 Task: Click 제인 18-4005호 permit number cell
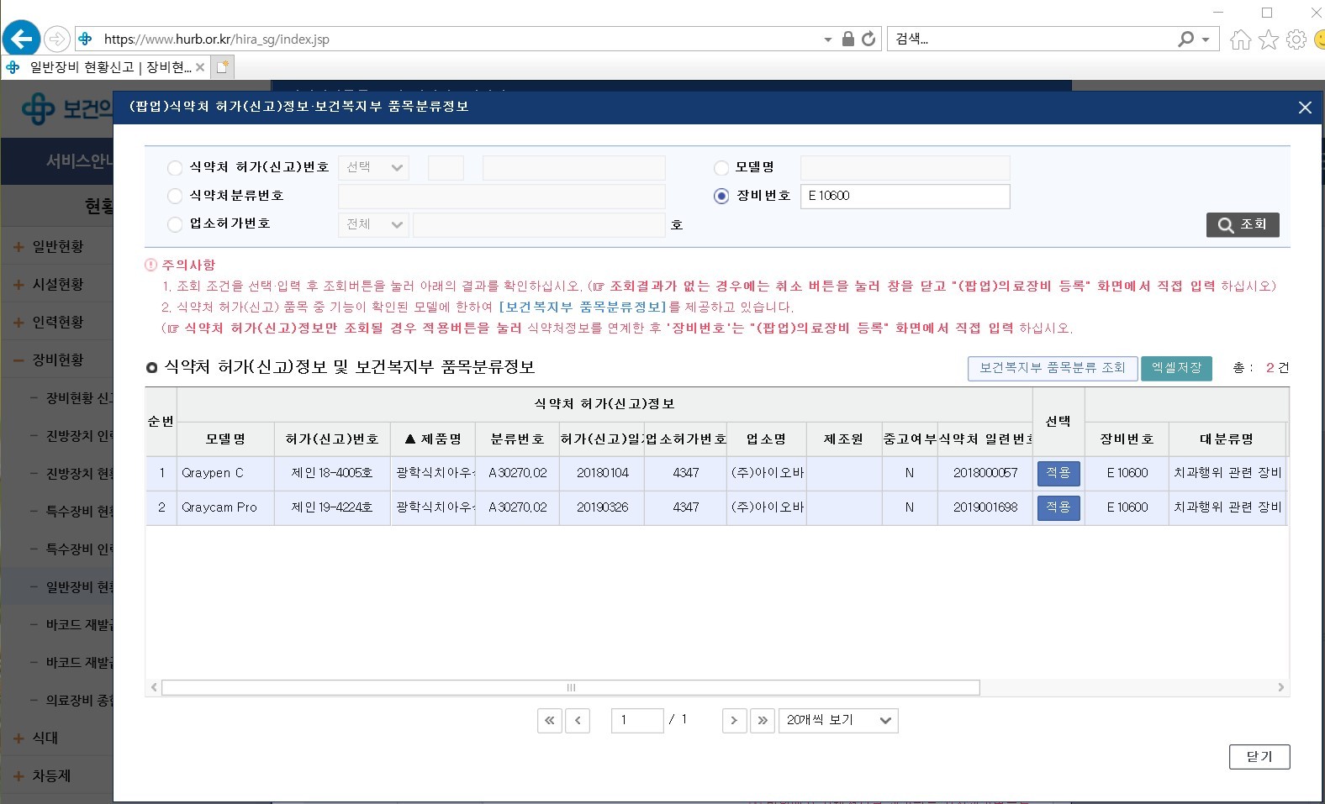(332, 473)
